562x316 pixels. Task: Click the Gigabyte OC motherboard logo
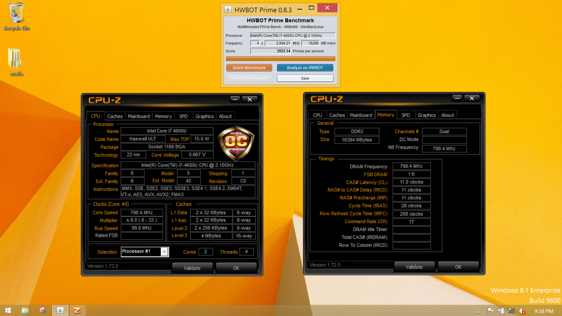coord(236,143)
